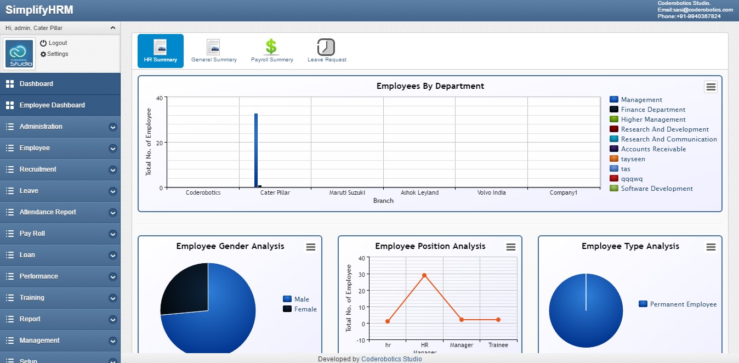The width and height of the screenshot is (739, 363).
Task: Select Dashboard in the sidebar
Action: click(x=36, y=84)
